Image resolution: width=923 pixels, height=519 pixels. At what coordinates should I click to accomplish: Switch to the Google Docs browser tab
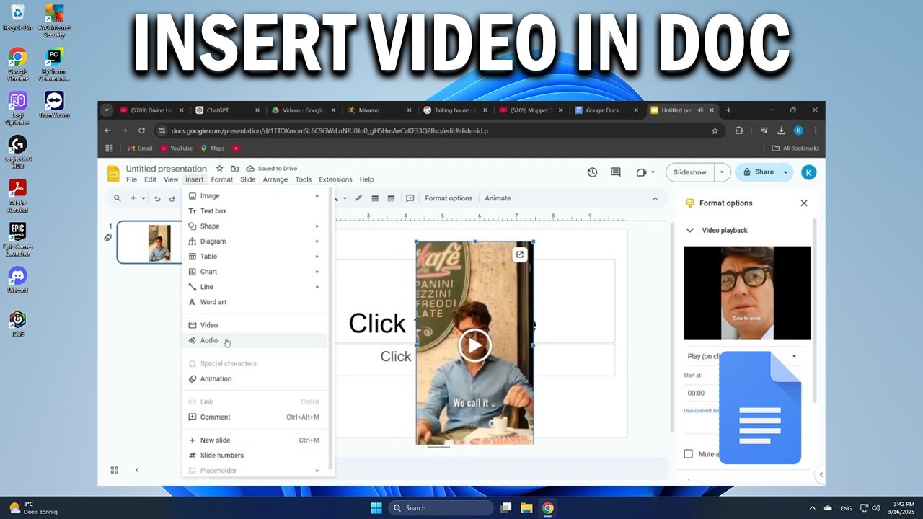click(606, 110)
